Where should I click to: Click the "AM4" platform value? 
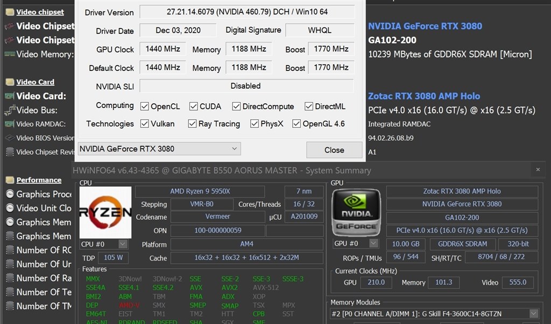[x=246, y=244]
